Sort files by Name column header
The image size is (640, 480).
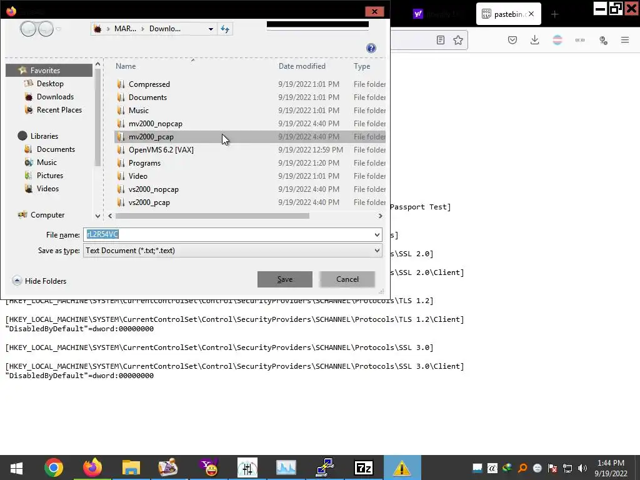[x=126, y=66]
